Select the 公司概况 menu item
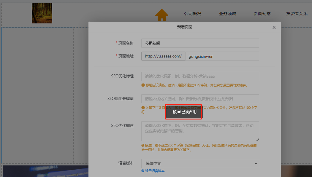Screen dimensions: 312x177 point(192,13)
